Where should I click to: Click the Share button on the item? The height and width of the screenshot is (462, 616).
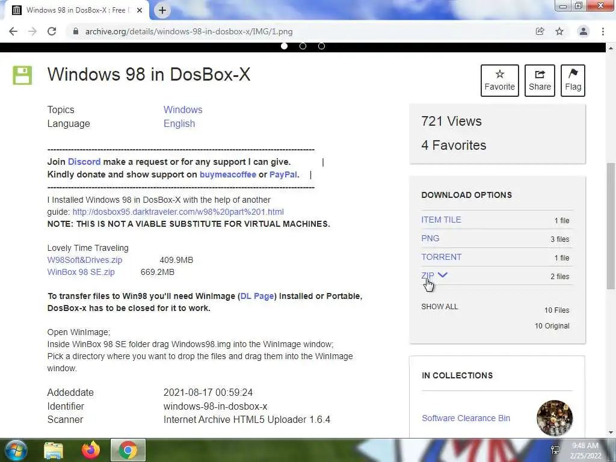pyautogui.click(x=540, y=81)
